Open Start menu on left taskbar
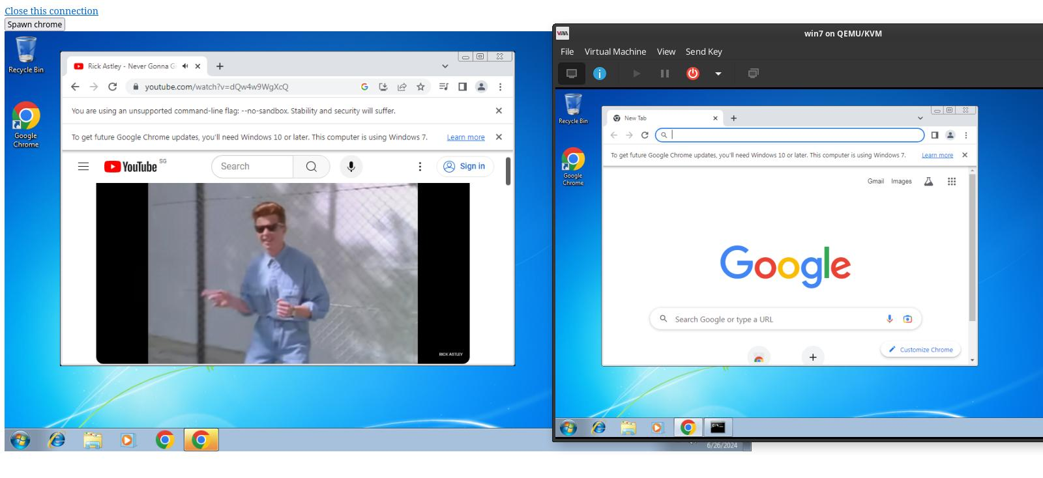This screenshot has height=478, width=1043. 20,440
